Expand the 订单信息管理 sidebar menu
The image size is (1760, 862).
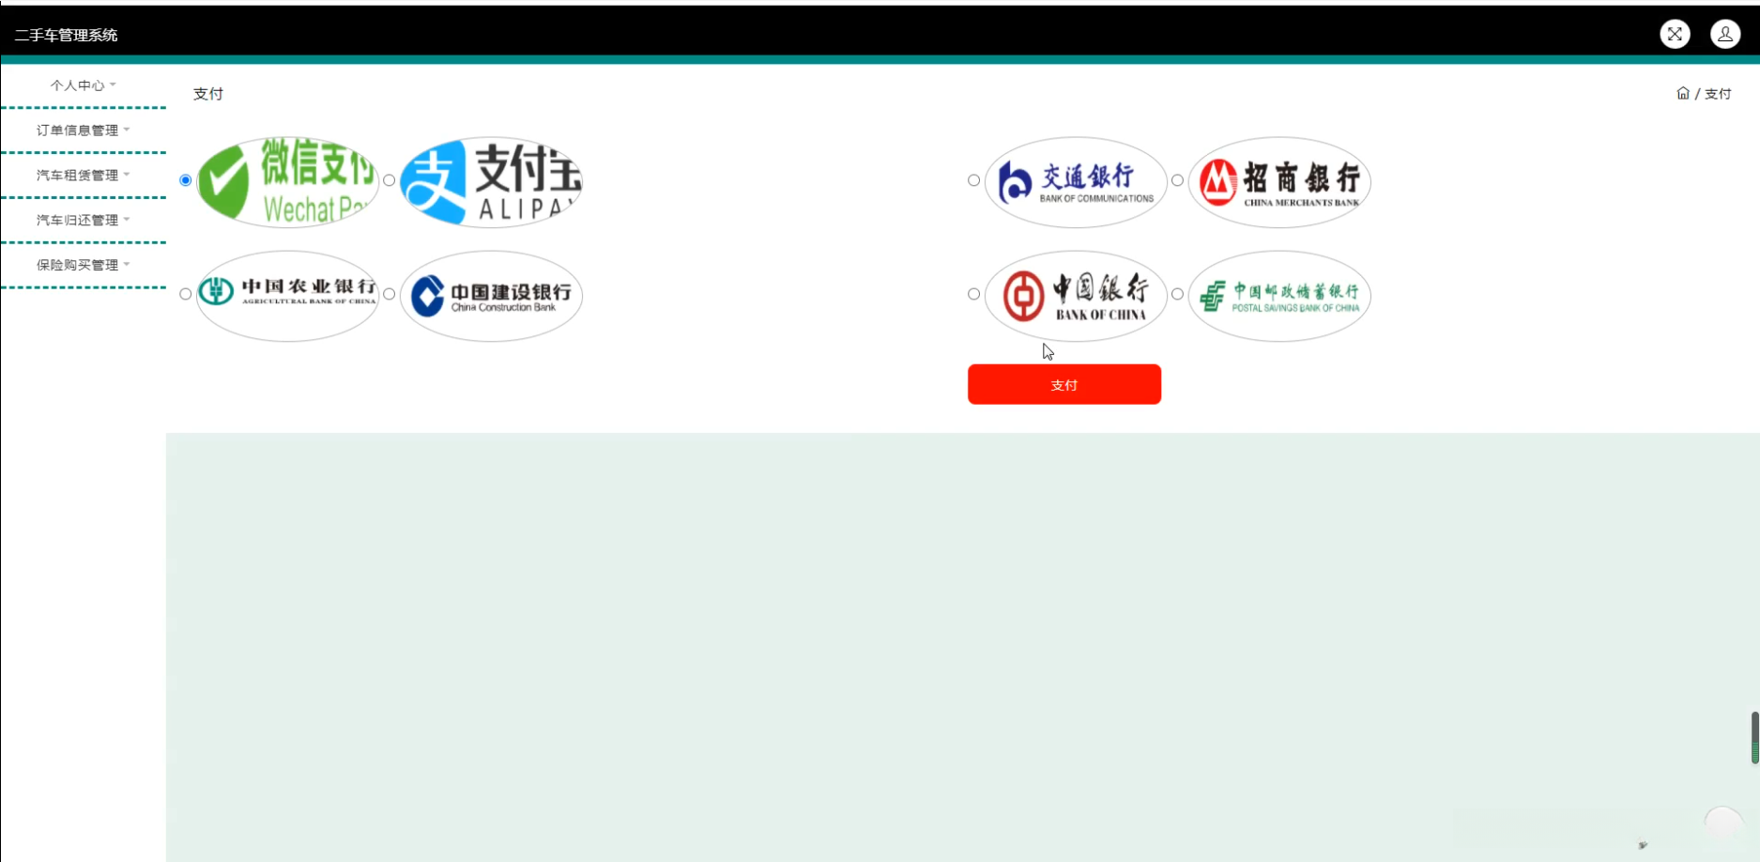pyautogui.click(x=84, y=131)
